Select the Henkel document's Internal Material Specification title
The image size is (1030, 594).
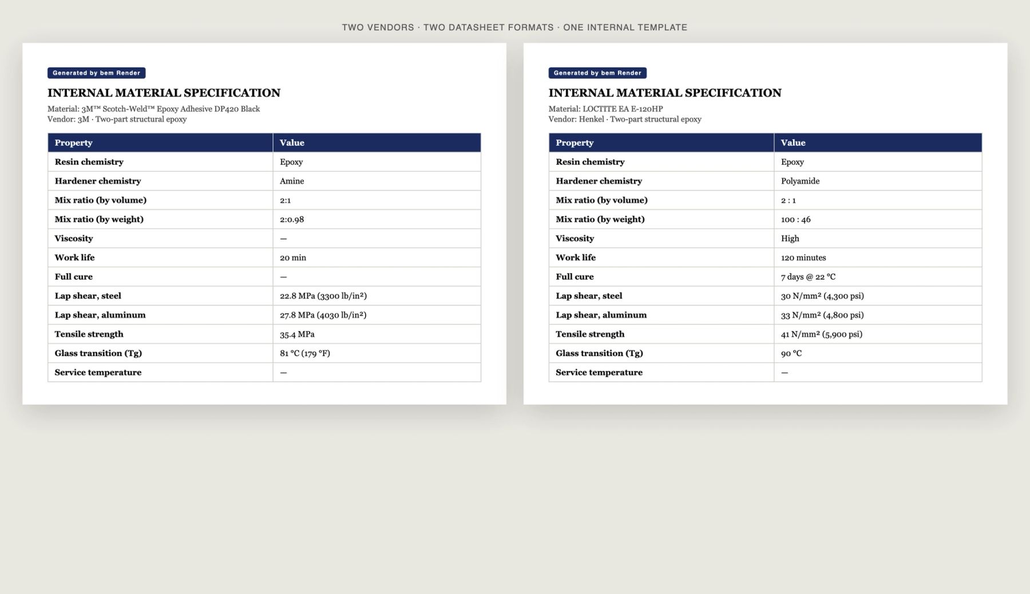pos(665,93)
